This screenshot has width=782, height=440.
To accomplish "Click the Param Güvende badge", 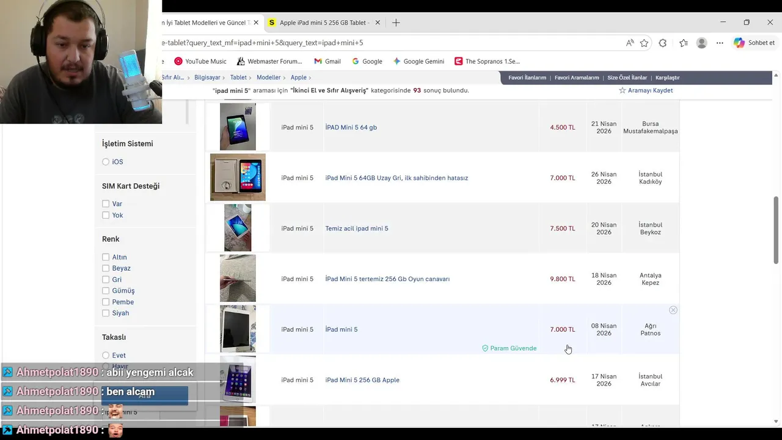I will coord(509,348).
